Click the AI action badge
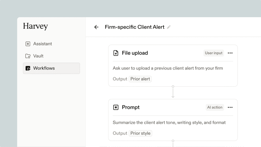 (x=215, y=107)
